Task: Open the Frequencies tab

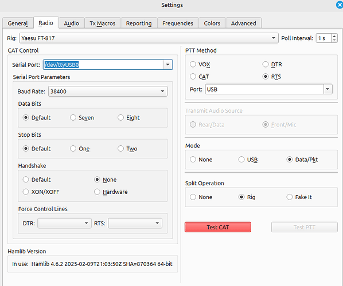Action: [178, 23]
